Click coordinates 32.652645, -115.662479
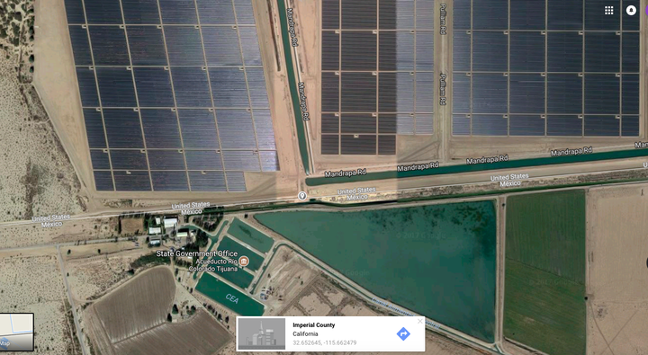 pyautogui.click(x=324, y=342)
